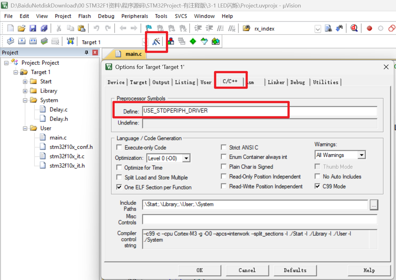Indent selected lines icon

pyautogui.click(x=198, y=28)
